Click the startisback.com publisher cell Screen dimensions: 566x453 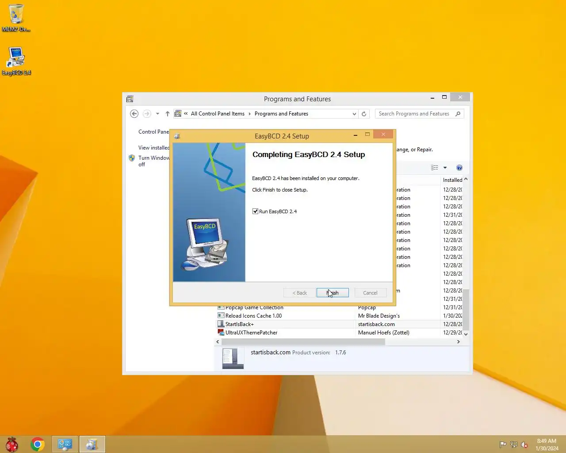376,324
